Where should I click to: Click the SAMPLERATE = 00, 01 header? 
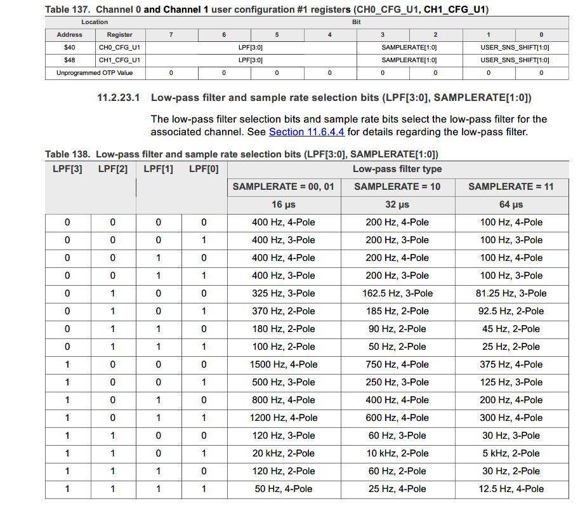coord(284,187)
